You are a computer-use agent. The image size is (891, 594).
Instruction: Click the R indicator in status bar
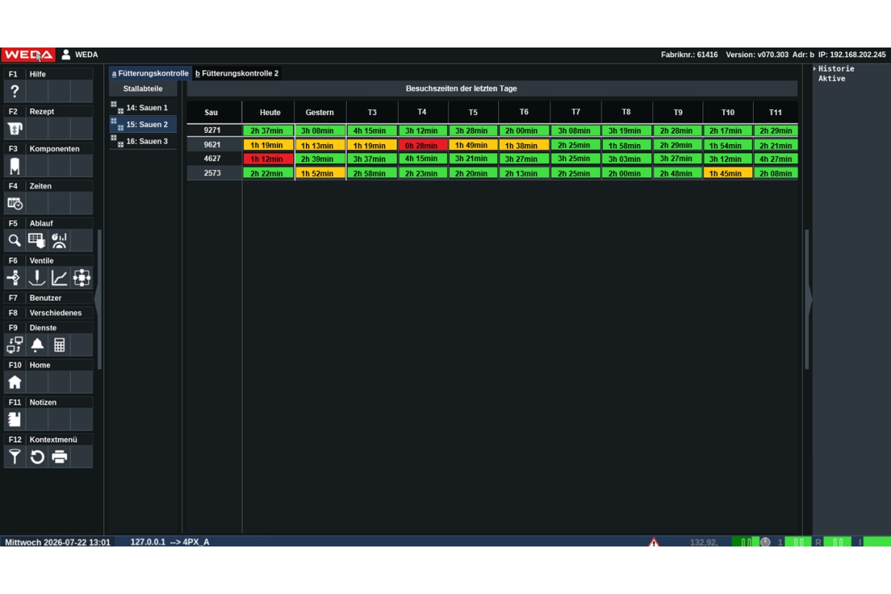(818, 542)
